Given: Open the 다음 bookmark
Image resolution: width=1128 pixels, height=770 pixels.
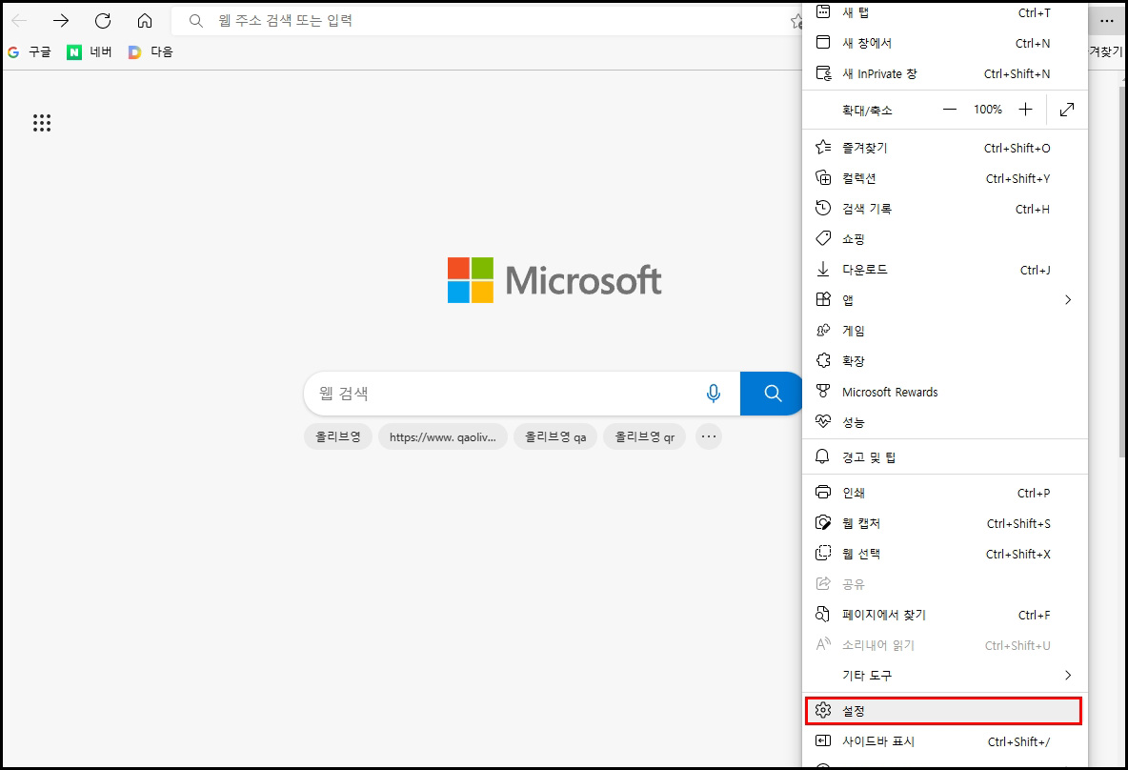Looking at the screenshot, I should [x=151, y=51].
